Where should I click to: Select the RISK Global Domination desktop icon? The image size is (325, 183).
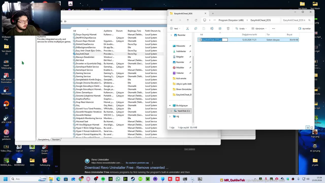[x=6, y=78]
